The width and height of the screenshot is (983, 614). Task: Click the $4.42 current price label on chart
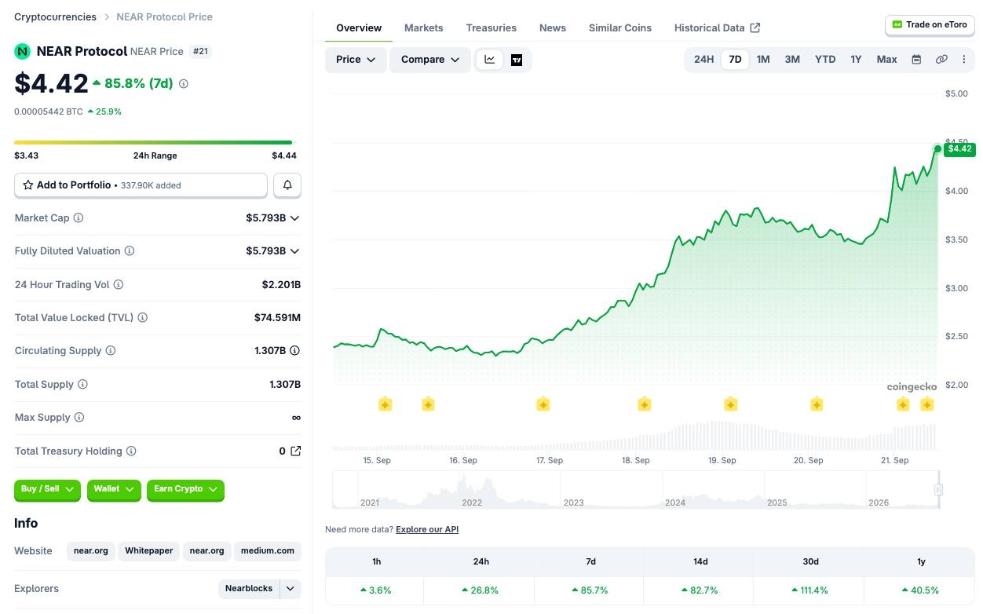(x=959, y=148)
